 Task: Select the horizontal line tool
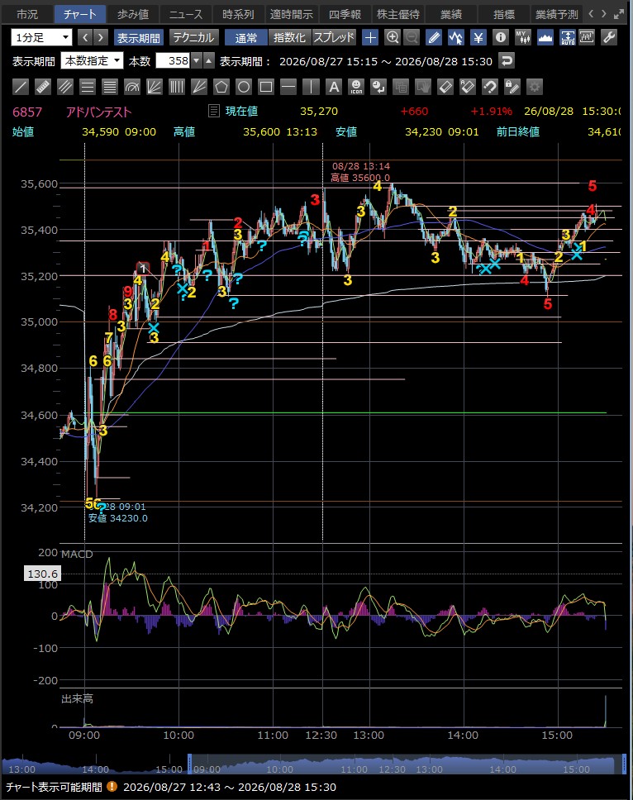tap(288, 87)
